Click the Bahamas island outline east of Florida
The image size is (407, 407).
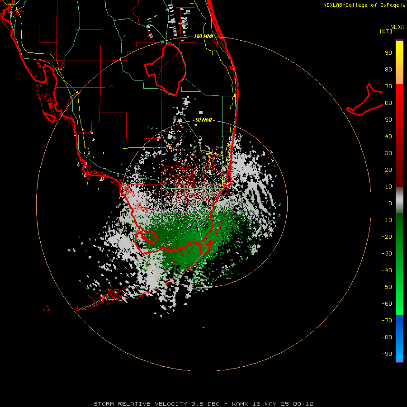[x=364, y=99]
